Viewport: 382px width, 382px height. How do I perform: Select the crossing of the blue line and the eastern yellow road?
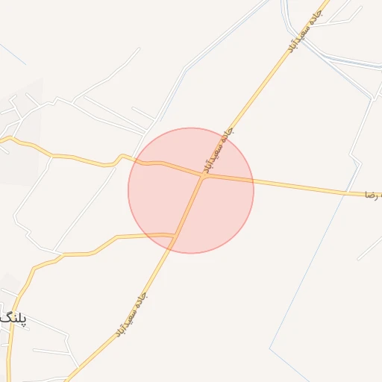[345, 192]
